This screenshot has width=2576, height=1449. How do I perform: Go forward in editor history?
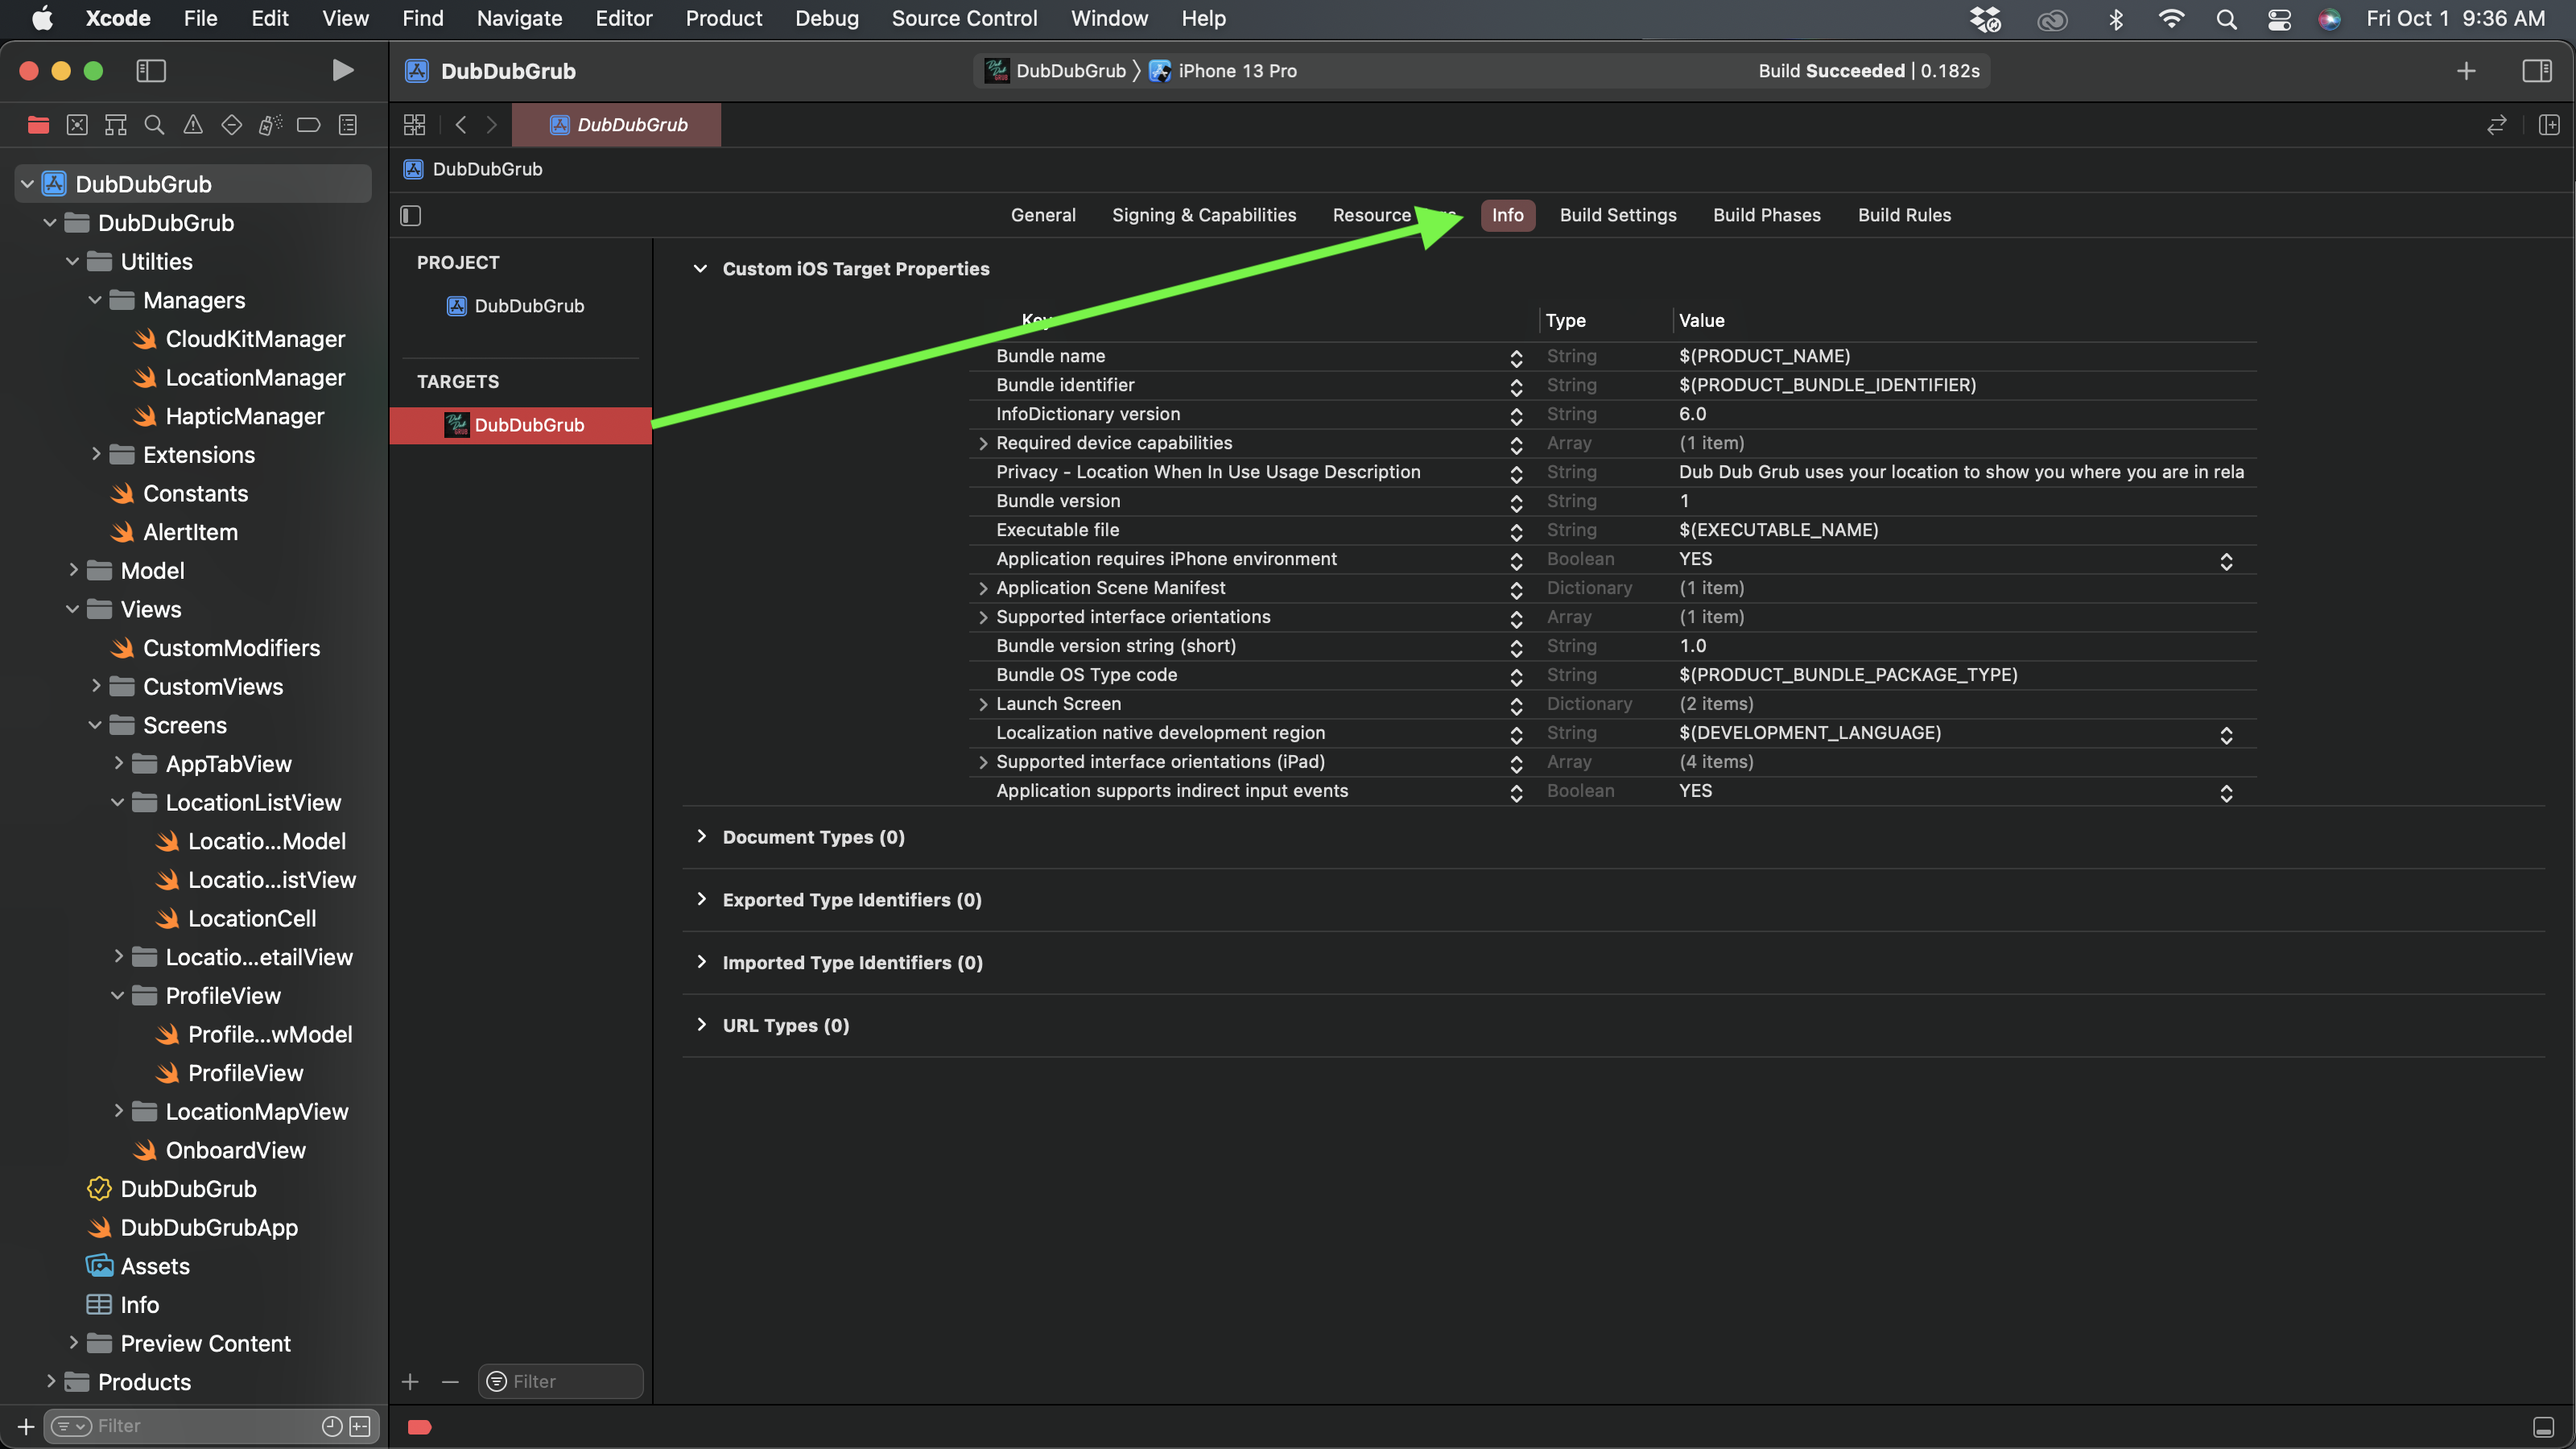491,125
